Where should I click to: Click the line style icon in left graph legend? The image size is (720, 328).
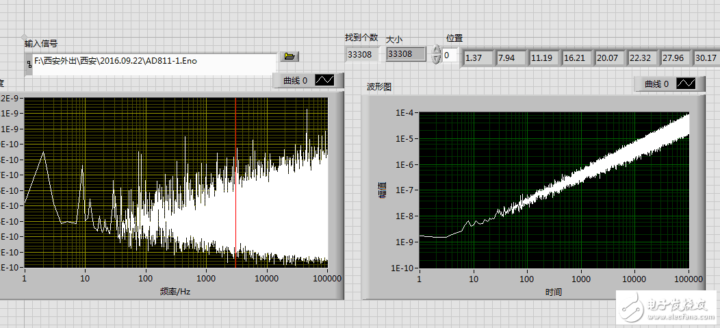tap(325, 81)
